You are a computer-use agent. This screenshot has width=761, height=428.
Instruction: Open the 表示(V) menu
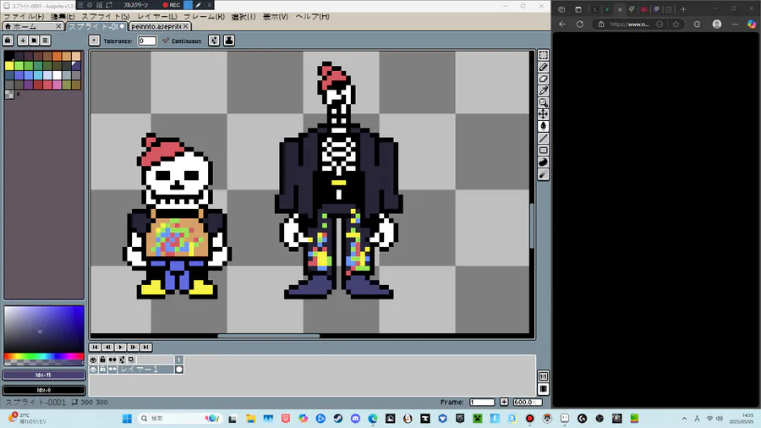(275, 17)
